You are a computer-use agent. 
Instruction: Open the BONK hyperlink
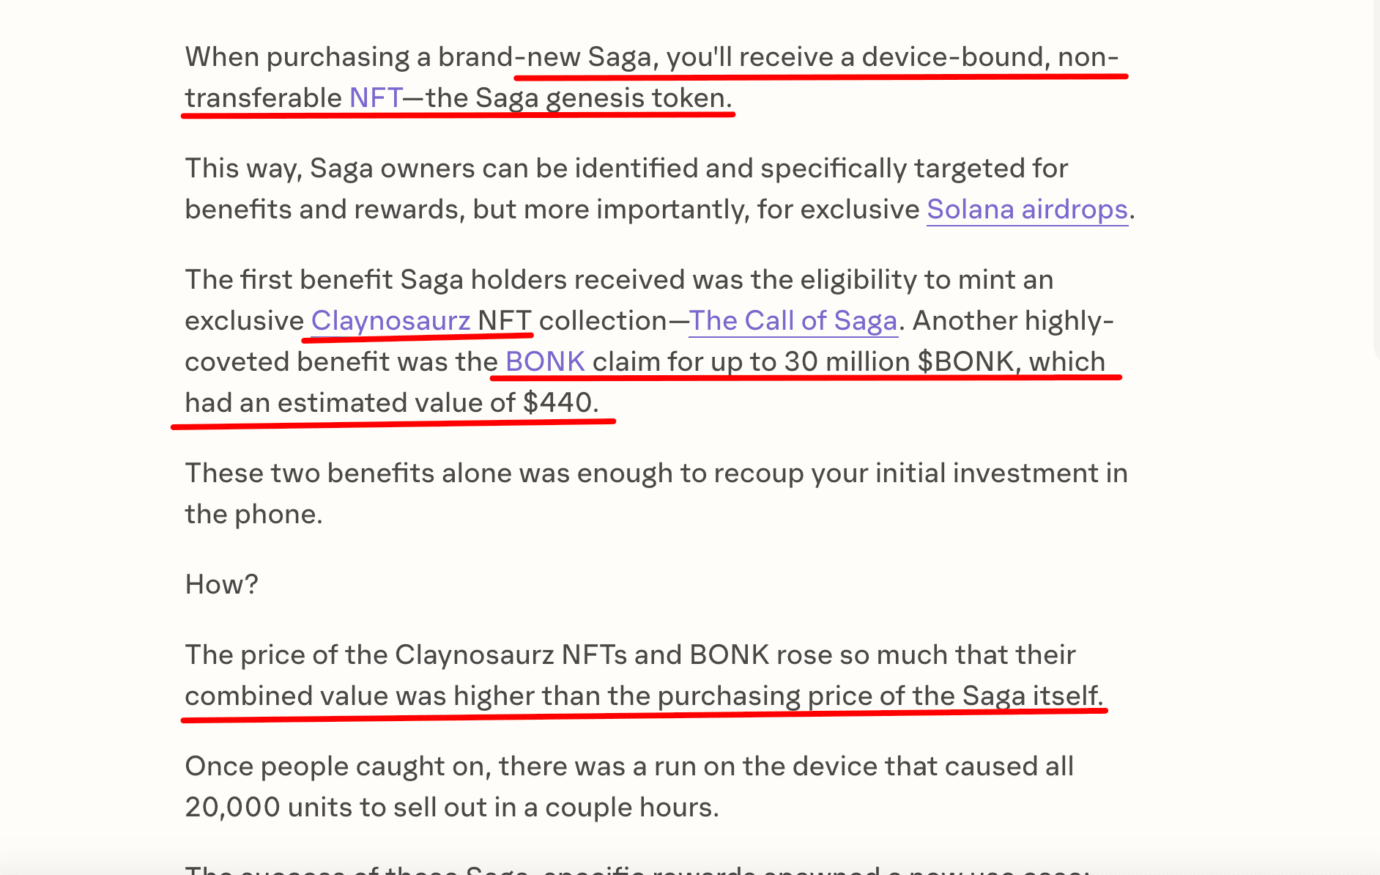[x=545, y=362]
